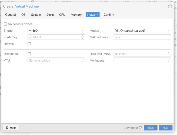Switch to the Memory tab
The height and width of the screenshot is (135, 177).
[x=76, y=15]
